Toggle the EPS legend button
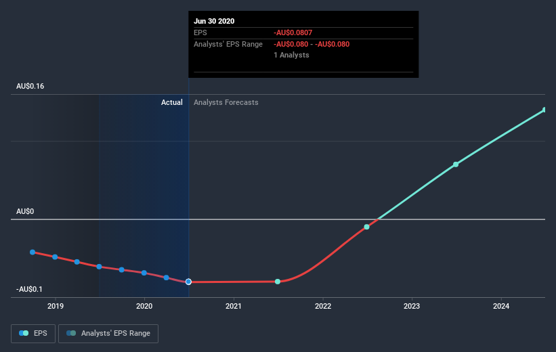 pyautogui.click(x=33, y=334)
